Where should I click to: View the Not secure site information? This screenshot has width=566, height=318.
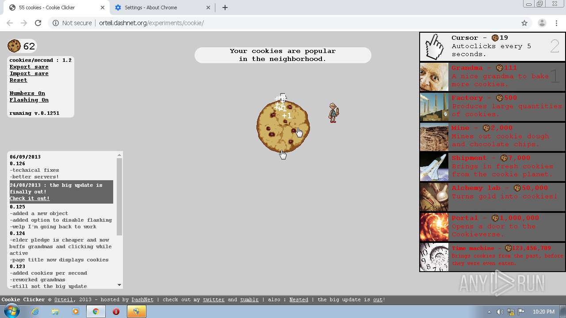73,23
